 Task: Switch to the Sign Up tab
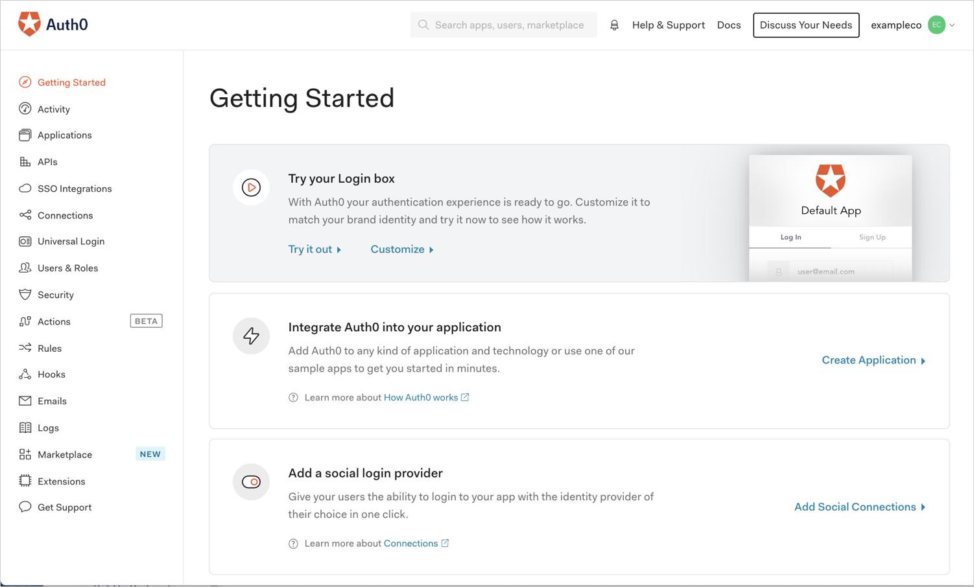pos(872,237)
